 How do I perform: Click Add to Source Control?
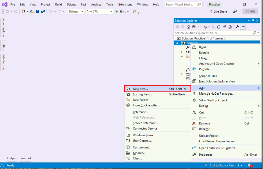224,165
